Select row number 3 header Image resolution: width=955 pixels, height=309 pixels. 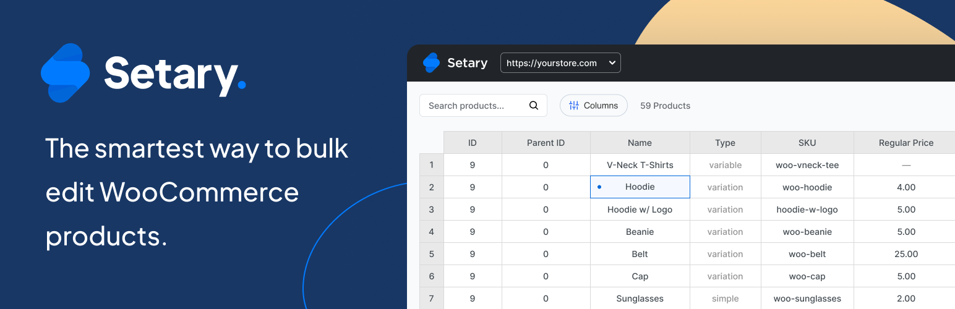(x=431, y=210)
